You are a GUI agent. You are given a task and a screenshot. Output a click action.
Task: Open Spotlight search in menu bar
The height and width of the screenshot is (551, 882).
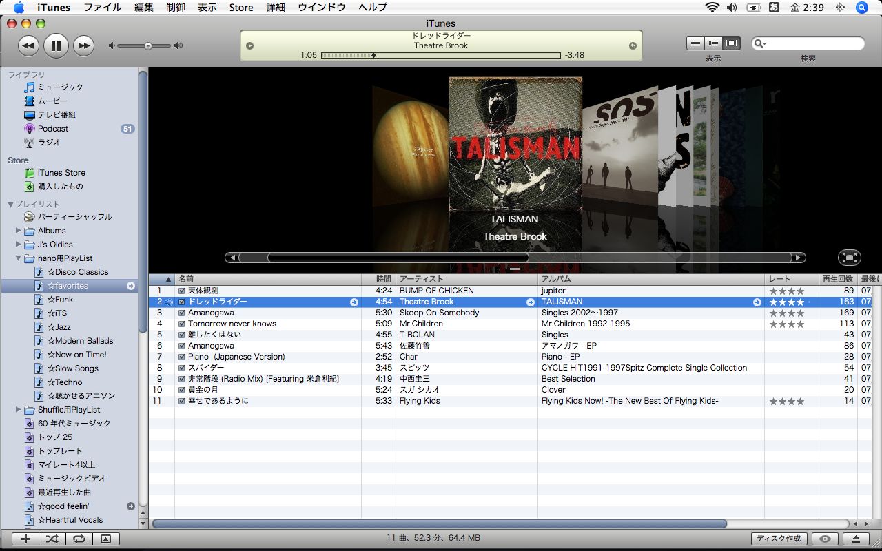tap(862, 8)
